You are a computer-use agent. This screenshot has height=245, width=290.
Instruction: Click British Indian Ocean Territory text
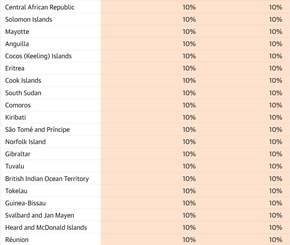tap(47, 178)
